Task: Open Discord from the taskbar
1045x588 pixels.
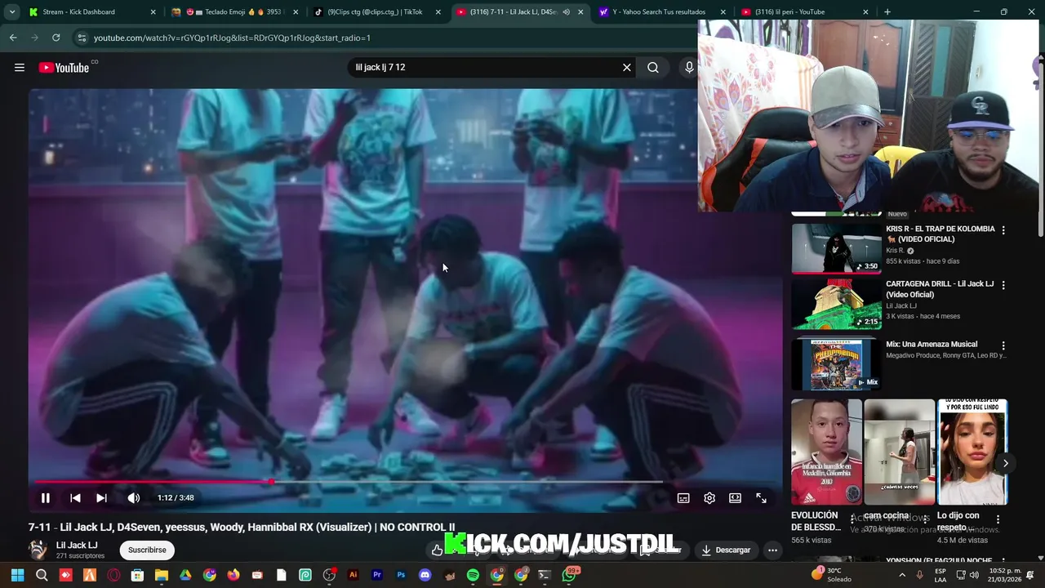Action: click(425, 575)
